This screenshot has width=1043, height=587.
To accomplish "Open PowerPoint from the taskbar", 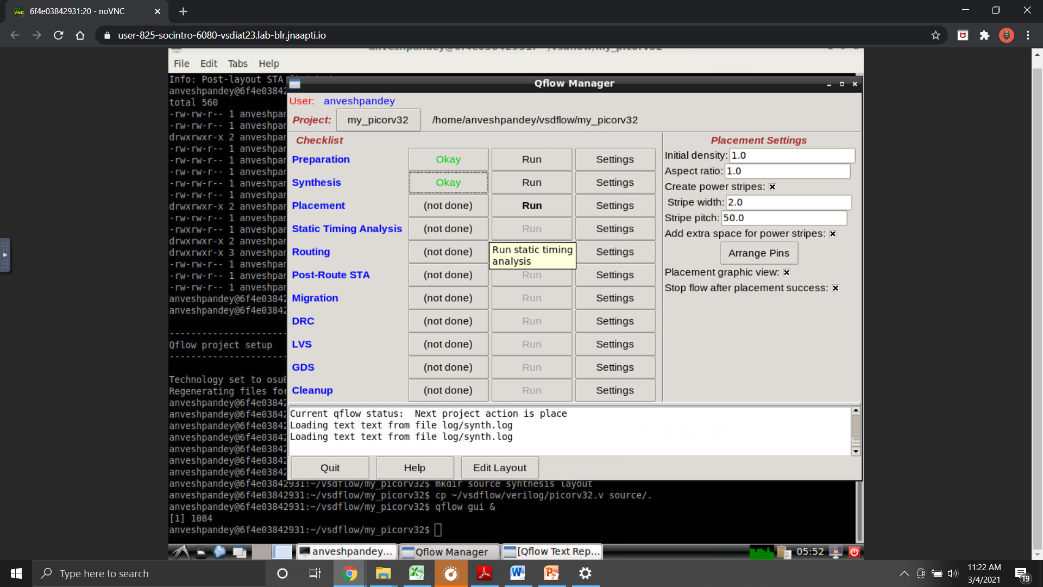I will (551, 573).
